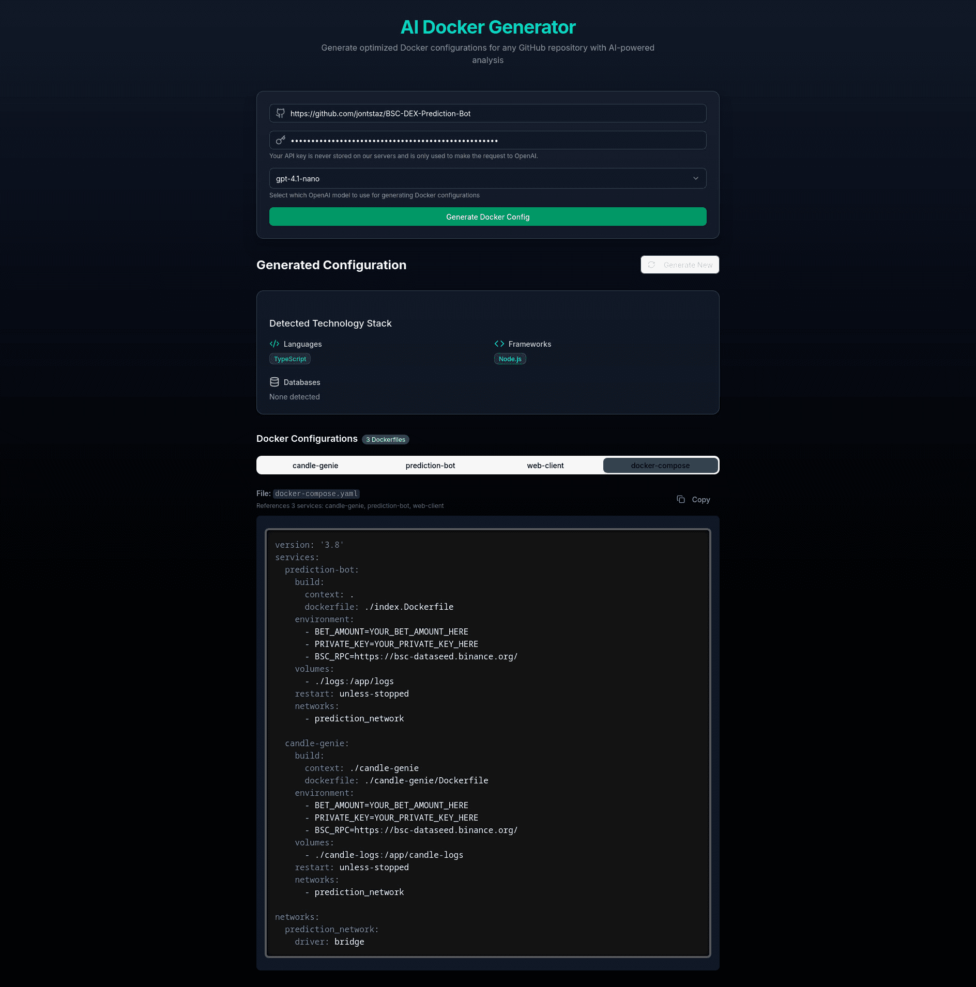Click the AI Docker Generator title
Screen dimensions: 976x987
487,27
